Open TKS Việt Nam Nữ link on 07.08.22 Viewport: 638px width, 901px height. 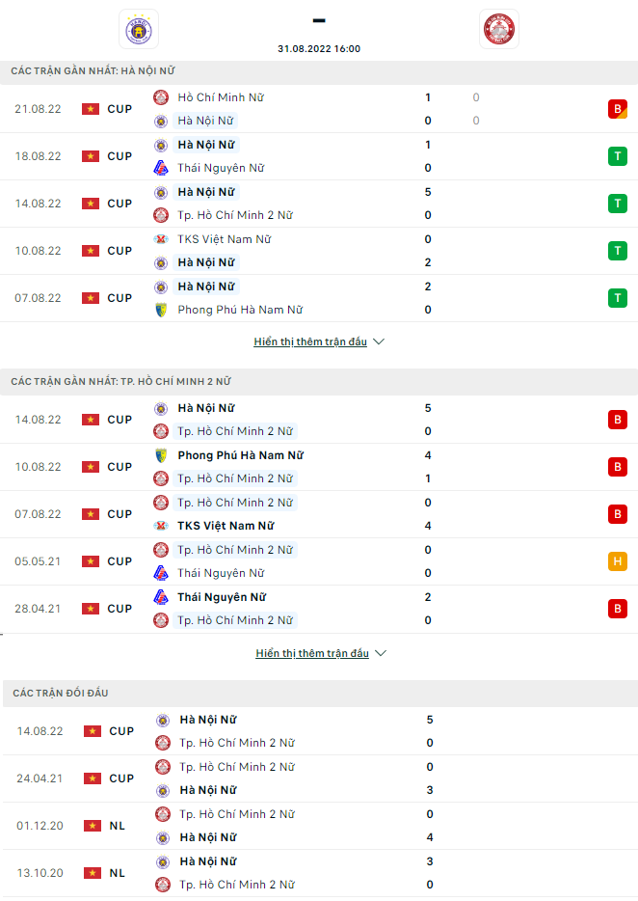point(226,526)
